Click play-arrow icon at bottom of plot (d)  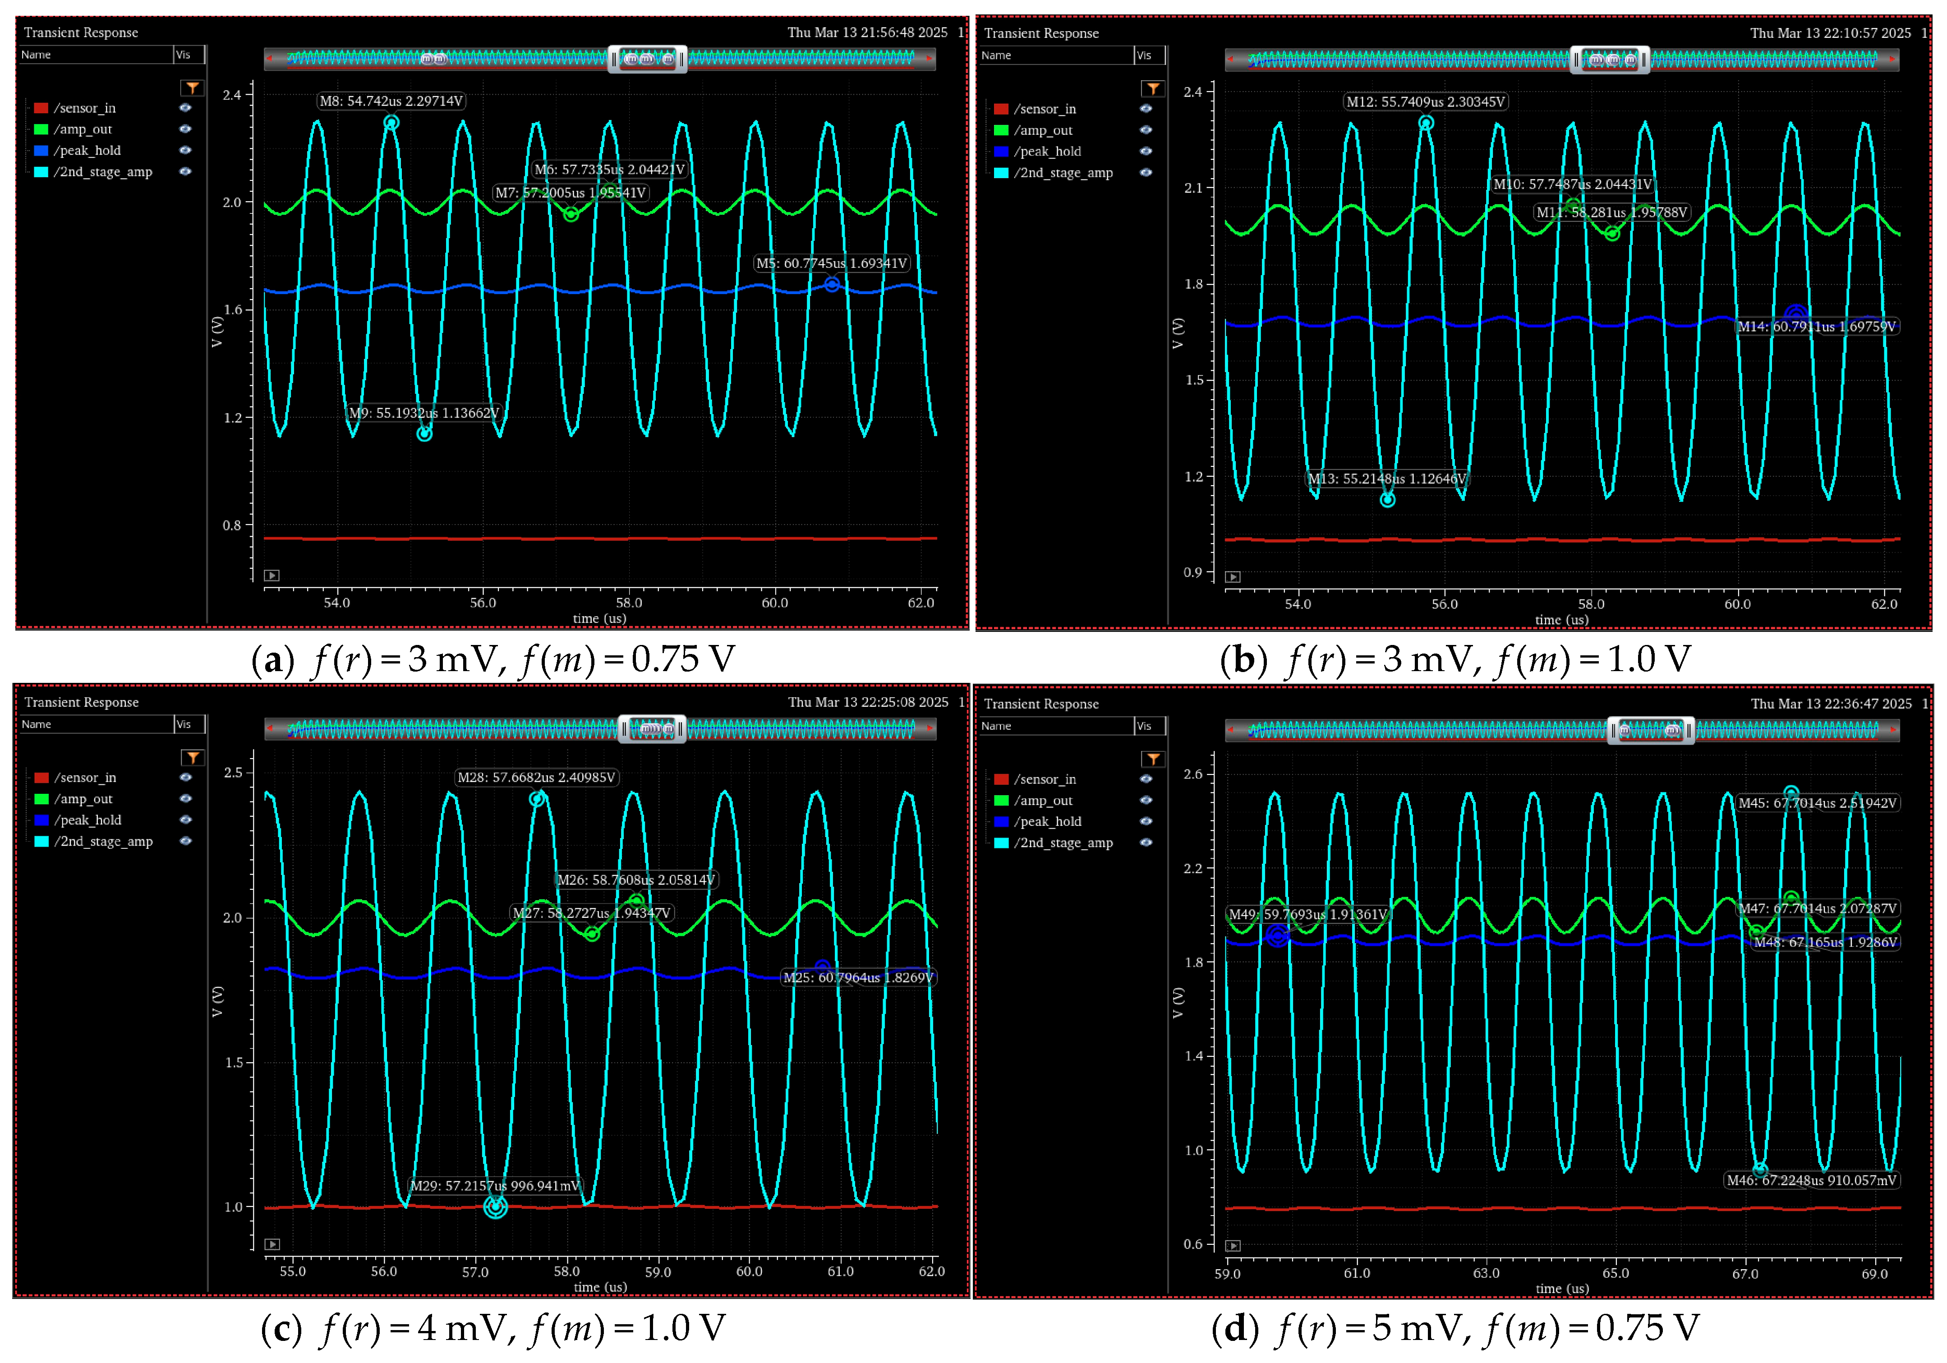click(1233, 1246)
